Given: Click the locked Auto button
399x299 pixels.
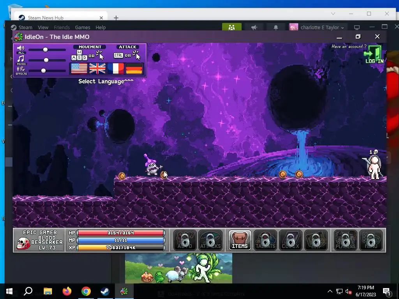Looking at the screenshot, I should pos(185,240).
